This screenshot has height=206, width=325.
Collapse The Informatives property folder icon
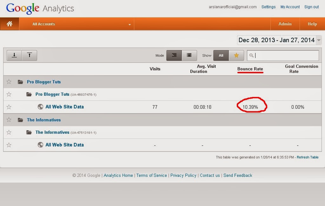[x=29, y=132]
